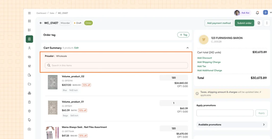Click Add Tax link
272x139 pixels.
point(202,66)
